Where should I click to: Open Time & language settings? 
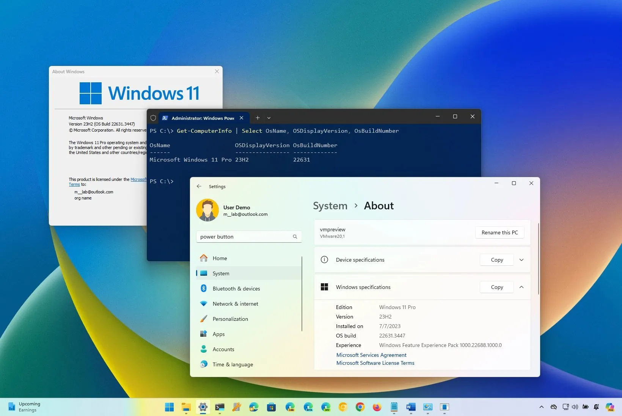click(x=232, y=364)
